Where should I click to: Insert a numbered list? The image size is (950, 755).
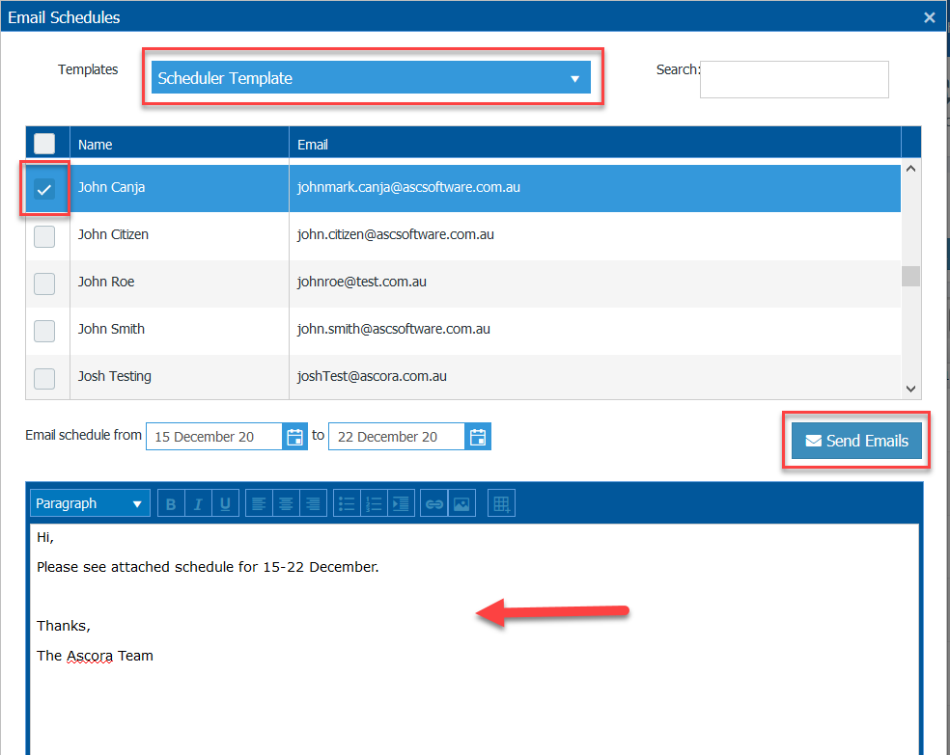coord(374,503)
